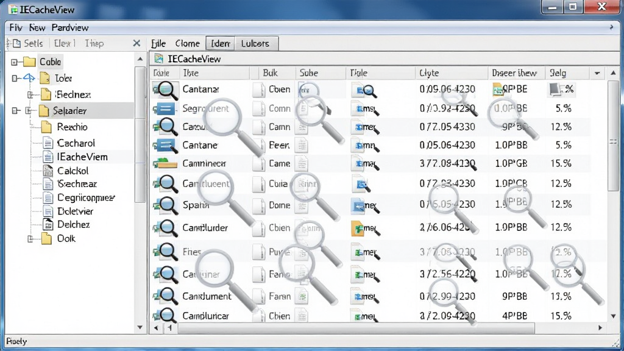Select the IEacheViem item in the tree

coord(82,157)
